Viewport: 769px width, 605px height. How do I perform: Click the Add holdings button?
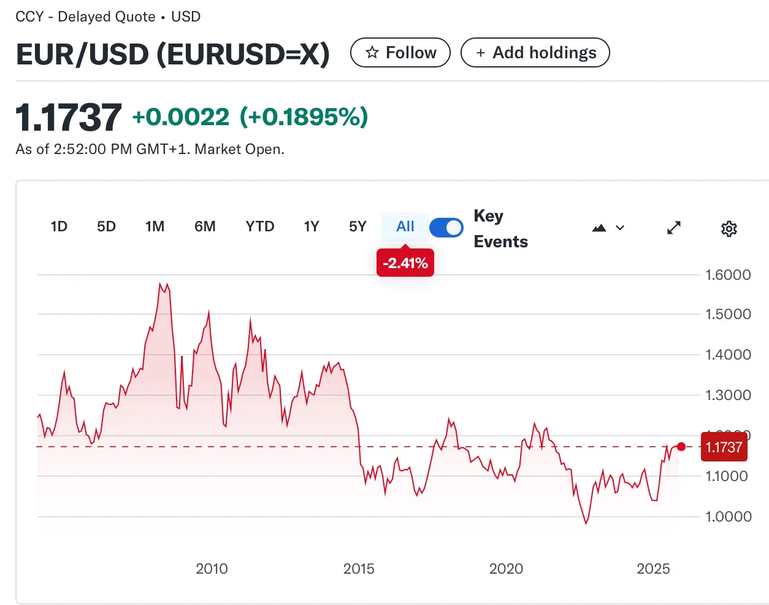(535, 53)
